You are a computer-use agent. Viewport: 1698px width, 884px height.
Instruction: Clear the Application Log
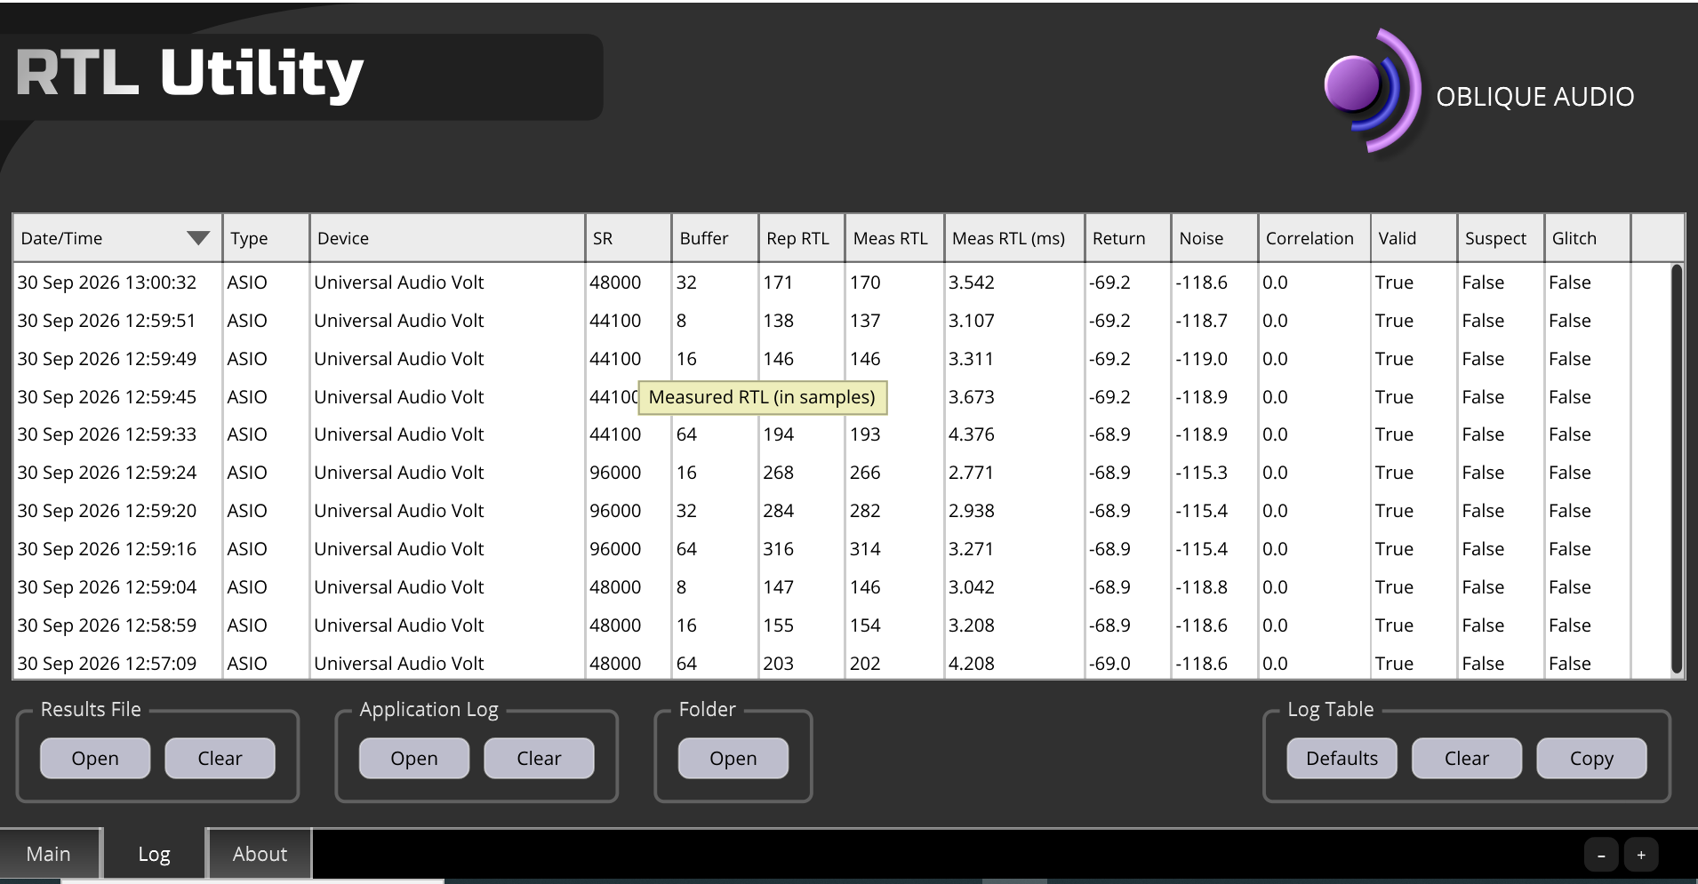(x=539, y=758)
